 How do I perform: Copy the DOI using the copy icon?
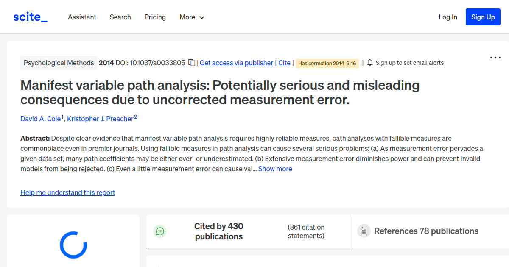click(x=191, y=62)
